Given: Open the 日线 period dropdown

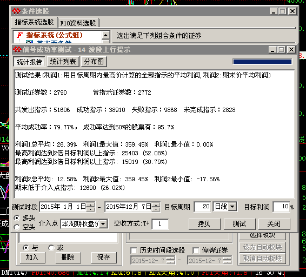Looking at the screenshot, I should [x=232, y=207].
